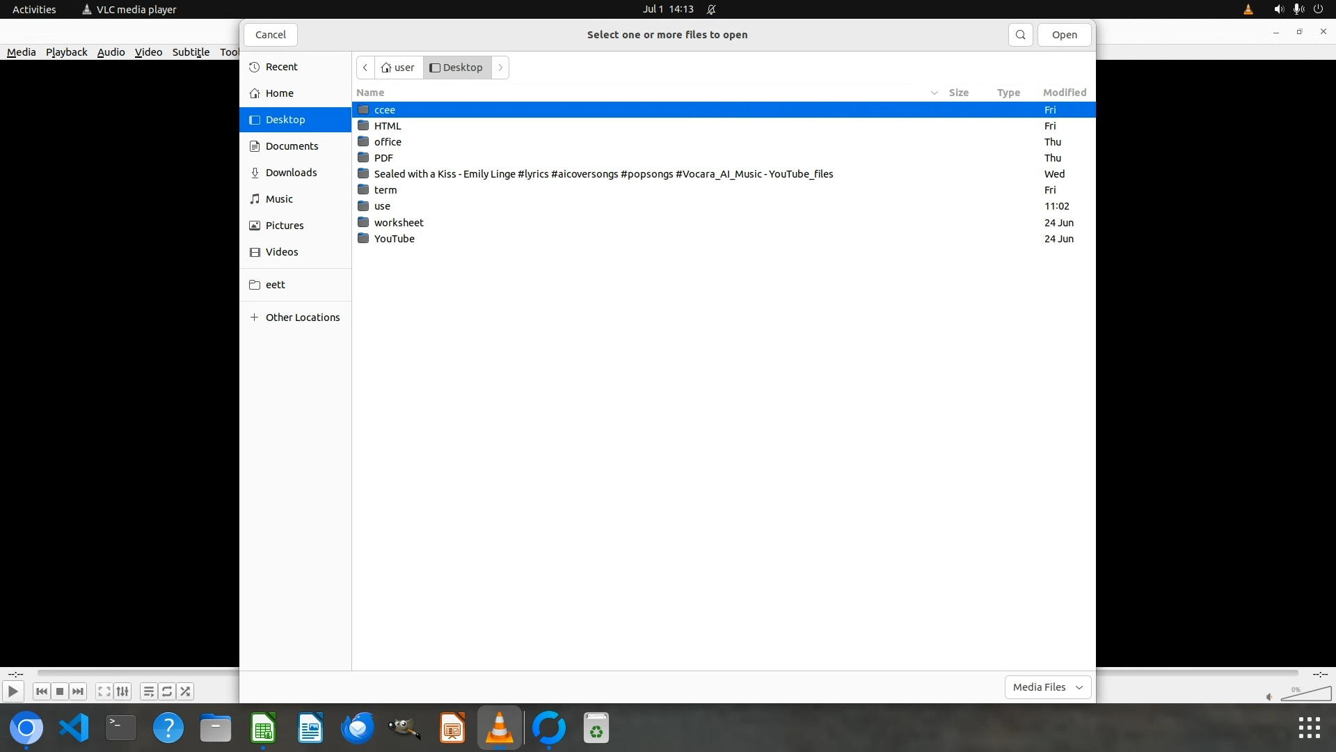Select the YouTube folder
1336x752 pixels.
(x=394, y=239)
